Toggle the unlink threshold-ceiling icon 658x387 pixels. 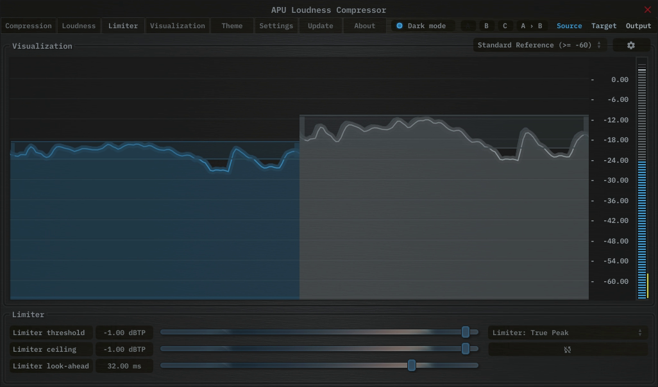pyautogui.click(x=568, y=349)
